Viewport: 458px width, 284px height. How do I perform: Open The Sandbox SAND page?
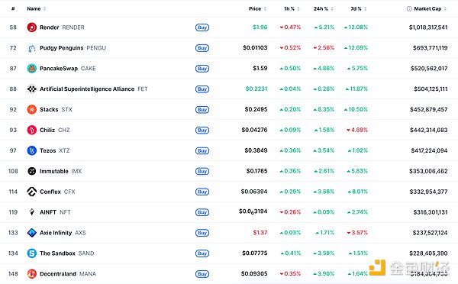67,253
